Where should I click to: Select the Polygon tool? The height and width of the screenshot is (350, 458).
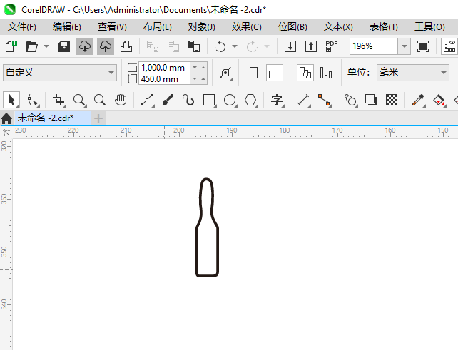pyautogui.click(x=250, y=100)
